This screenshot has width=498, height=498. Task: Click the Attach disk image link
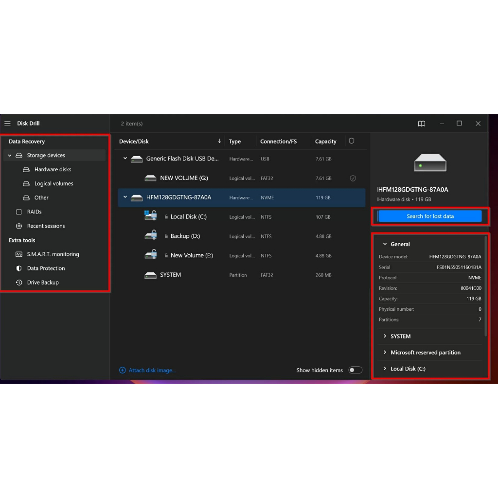[x=152, y=371]
